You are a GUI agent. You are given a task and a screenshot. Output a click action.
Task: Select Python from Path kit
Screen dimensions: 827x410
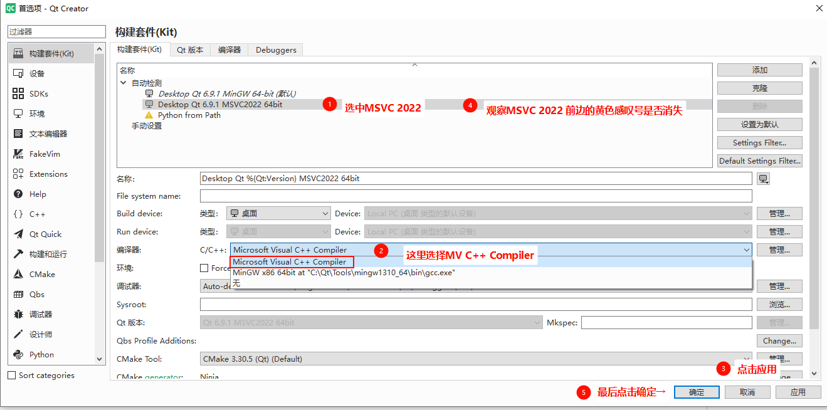click(189, 115)
